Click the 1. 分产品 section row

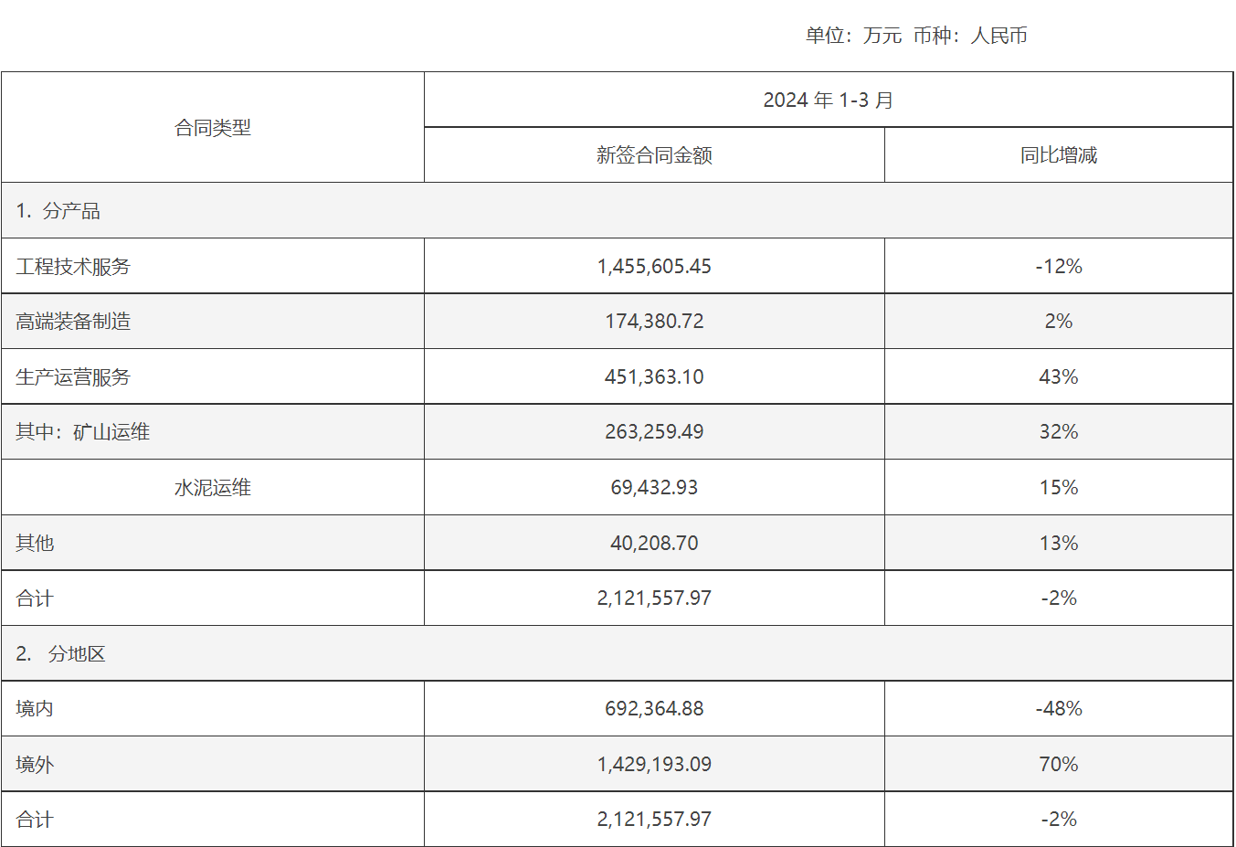click(x=58, y=211)
